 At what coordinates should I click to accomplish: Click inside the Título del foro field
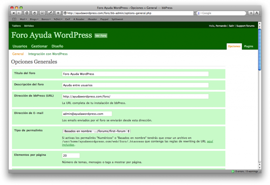tap(135, 74)
